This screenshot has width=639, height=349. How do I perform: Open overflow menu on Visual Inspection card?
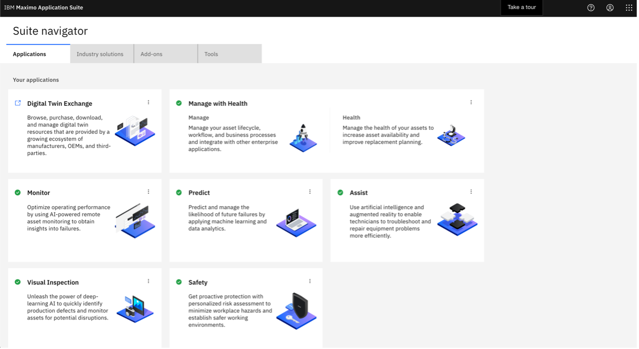coord(148,281)
